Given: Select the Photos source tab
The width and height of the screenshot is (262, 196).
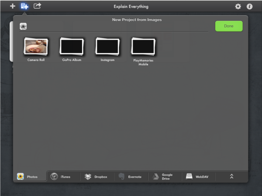Looking at the screenshot, I should coord(30,176).
